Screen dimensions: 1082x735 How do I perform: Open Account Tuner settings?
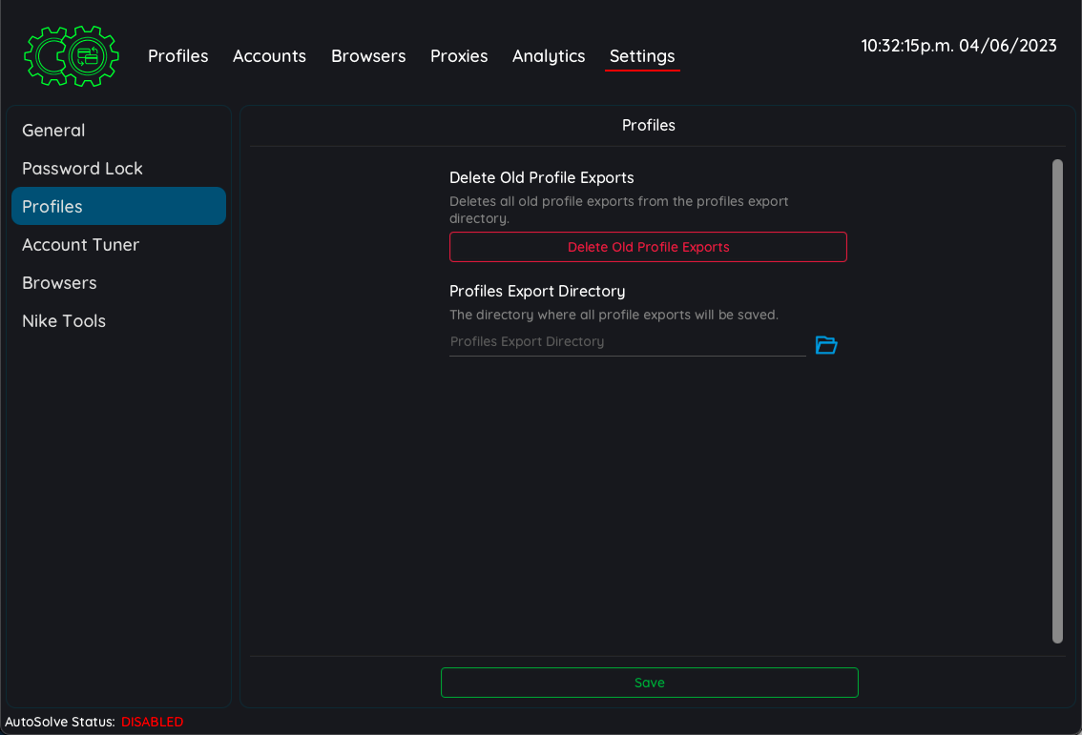coord(81,245)
